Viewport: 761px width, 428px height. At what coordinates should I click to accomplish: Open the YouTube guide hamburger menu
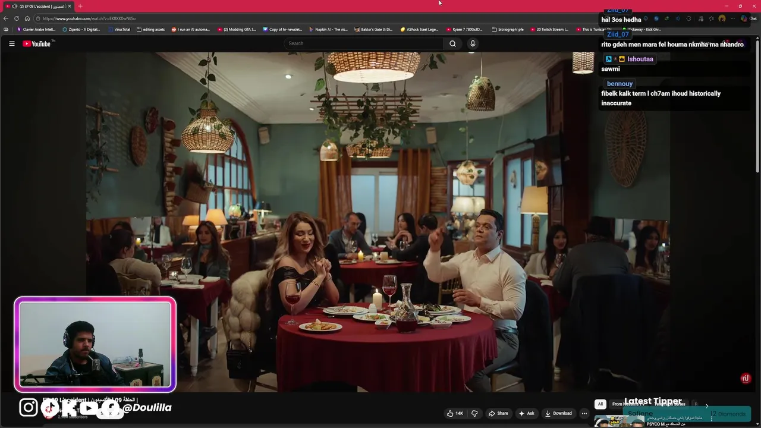click(x=11, y=43)
